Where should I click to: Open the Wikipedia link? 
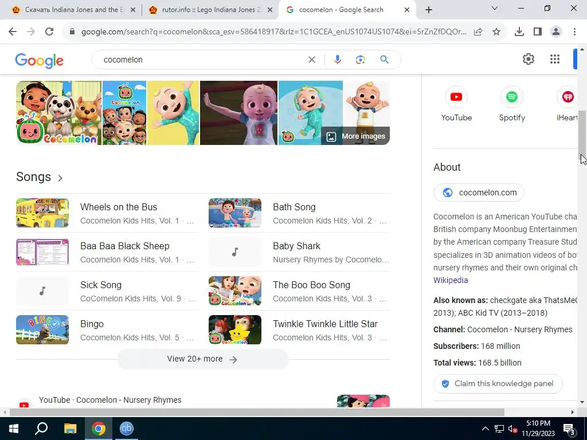click(x=451, y=280)
